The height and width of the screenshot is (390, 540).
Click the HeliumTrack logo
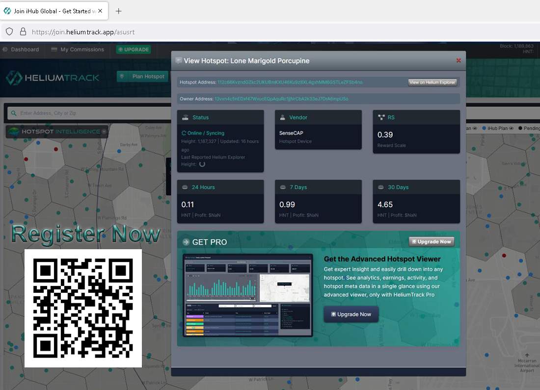click(53, 78)
